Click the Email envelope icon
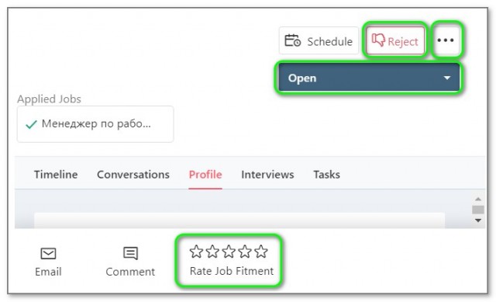The image size is (496, 302). pyautogui.click(x=48, y=254)
